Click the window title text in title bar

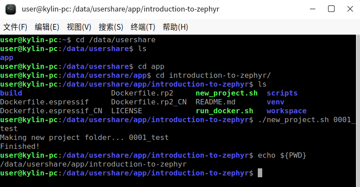[120, 9]
